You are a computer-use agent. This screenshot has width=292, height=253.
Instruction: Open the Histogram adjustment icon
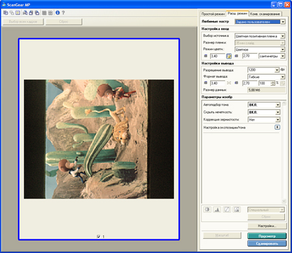[217, 210]
